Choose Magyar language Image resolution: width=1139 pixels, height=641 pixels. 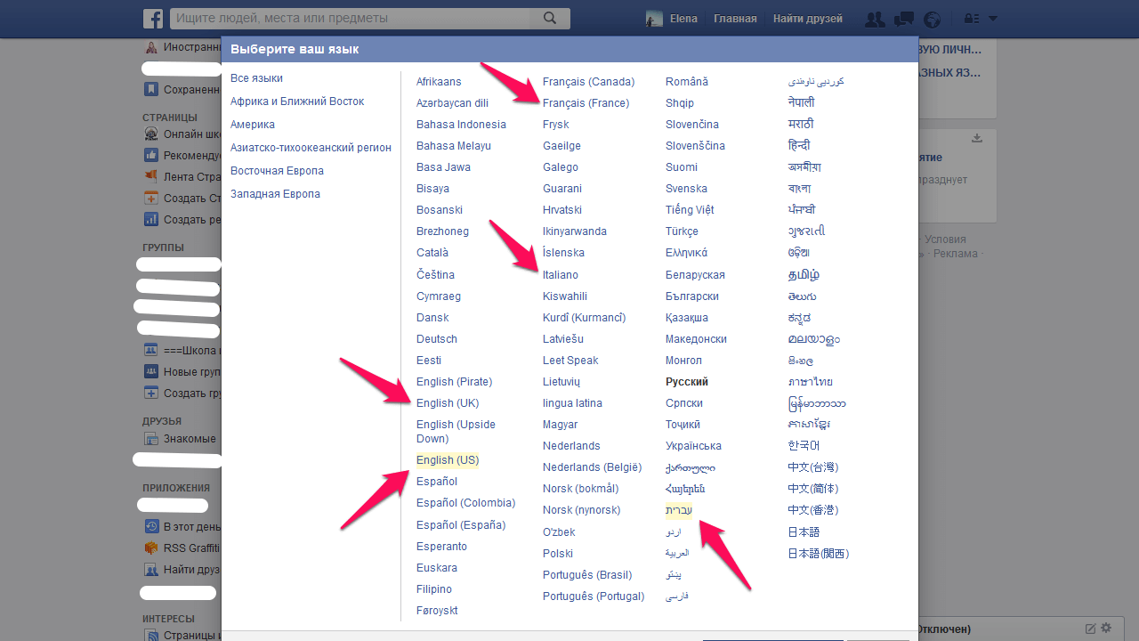coord(560,425)
